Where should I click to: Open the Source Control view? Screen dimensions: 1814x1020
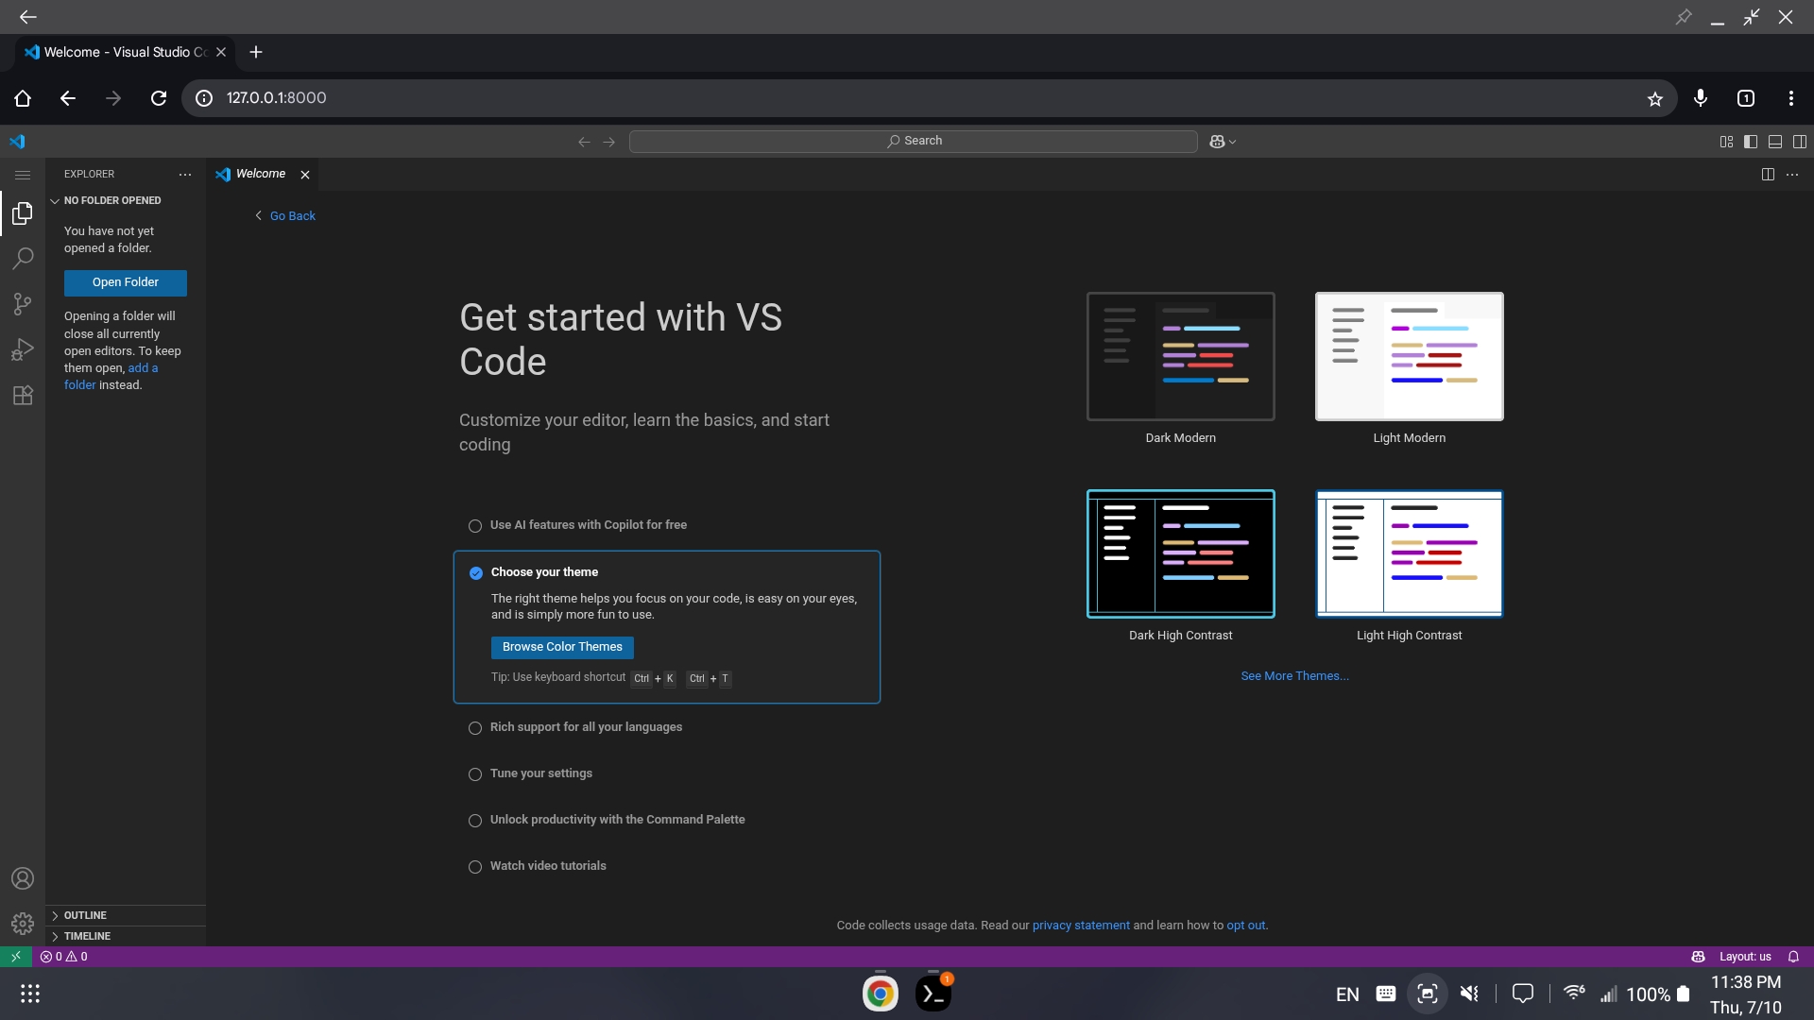point(23,304)
